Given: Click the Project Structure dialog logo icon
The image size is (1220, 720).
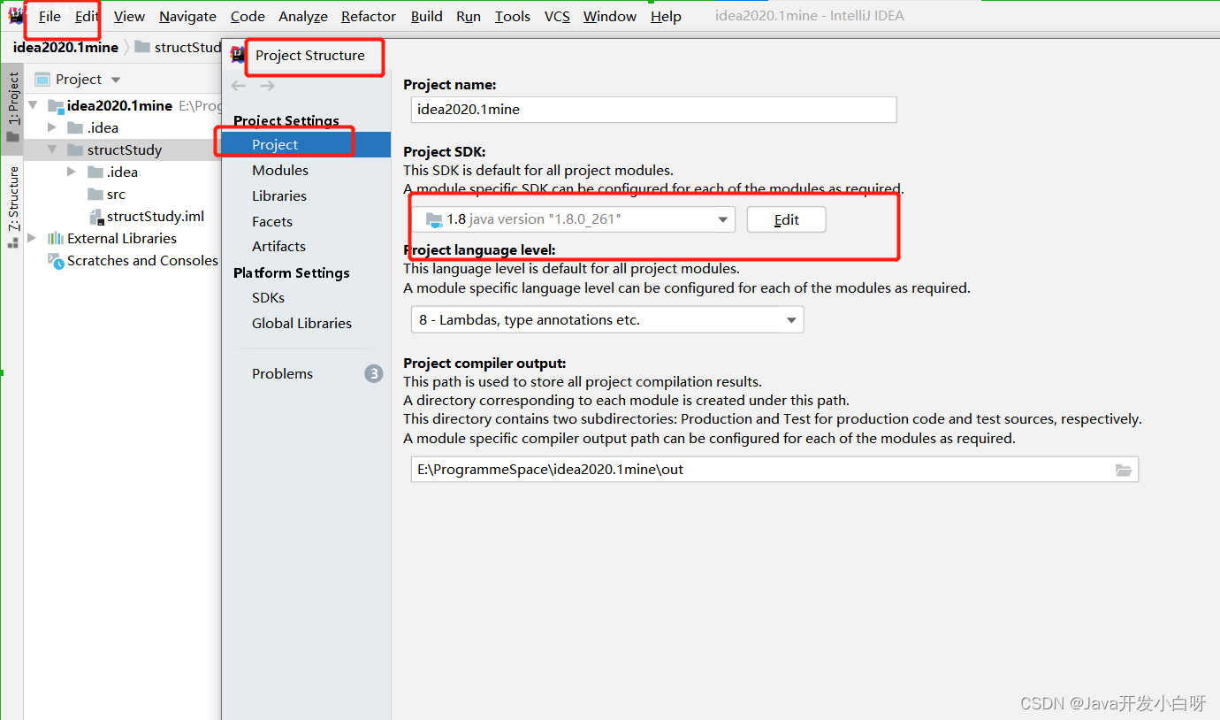Looking at the screenshot, I should (x=238, y=55).
